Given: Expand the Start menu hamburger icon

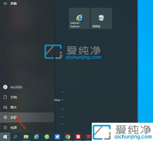Looking at the screenshot, I should (x=5, y=4).
